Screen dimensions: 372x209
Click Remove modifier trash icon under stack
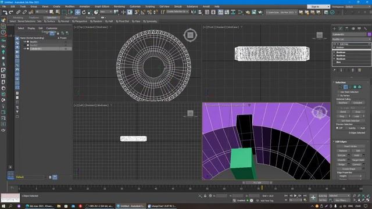353,70
